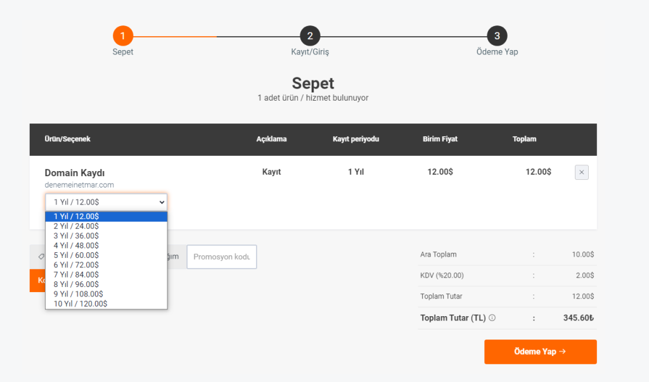Pick the 9 Yıl / 108.00$ option

(106, 294)
